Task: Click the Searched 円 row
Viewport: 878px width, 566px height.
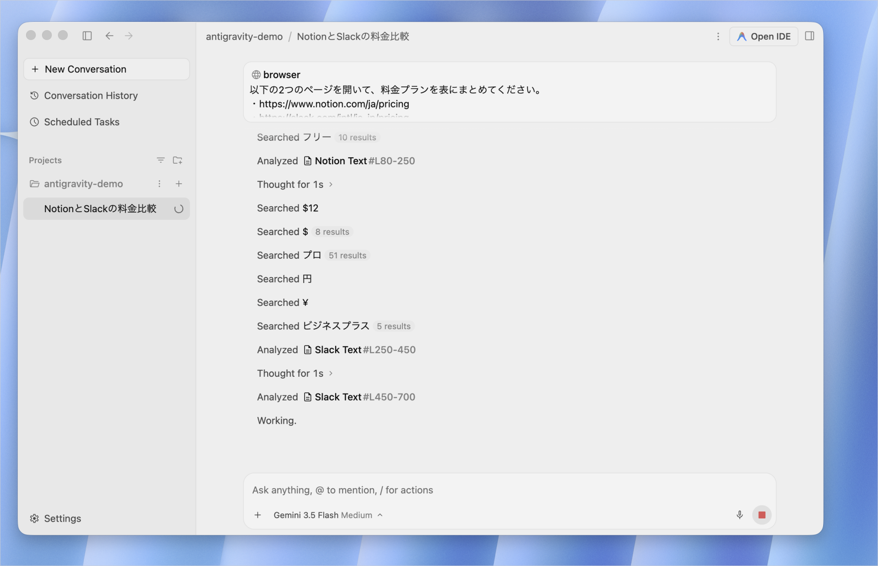Action: [284, 279]
